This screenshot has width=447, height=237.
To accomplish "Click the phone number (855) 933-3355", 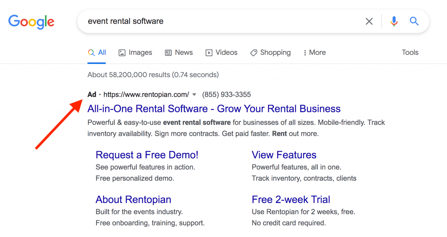I will 226,95.
